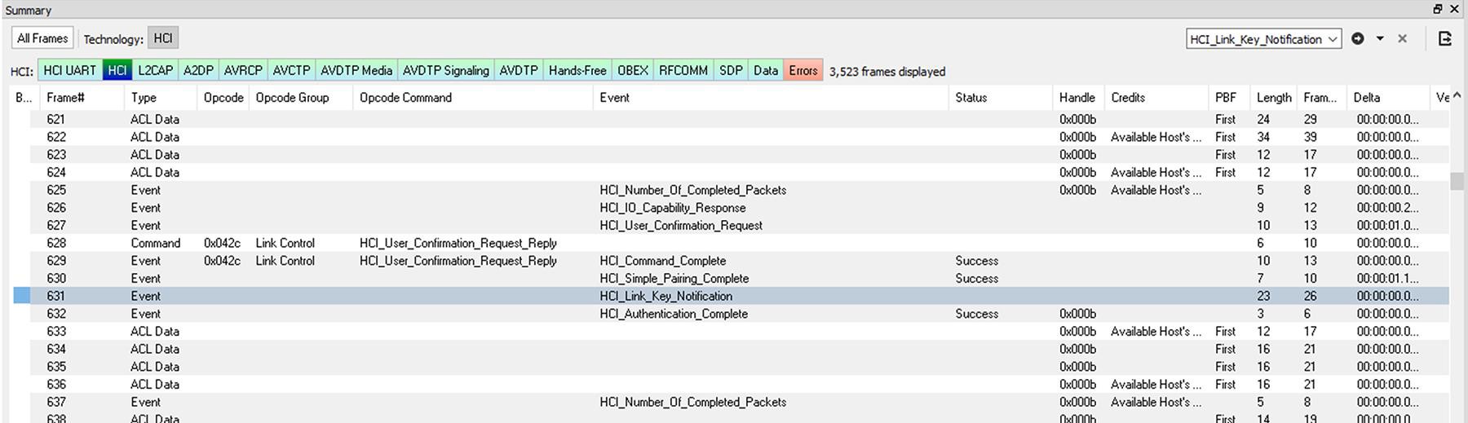The image size is (1468, 423).
Task: Click Success status in frame 630
Action: pyautogui.click(x=976, y=279)
